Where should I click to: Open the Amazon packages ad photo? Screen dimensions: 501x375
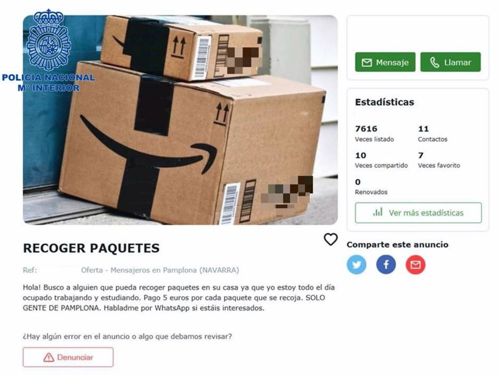click(x=180, y=120)
